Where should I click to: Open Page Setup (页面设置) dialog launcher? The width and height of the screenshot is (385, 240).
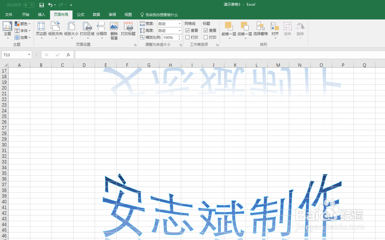135,45
